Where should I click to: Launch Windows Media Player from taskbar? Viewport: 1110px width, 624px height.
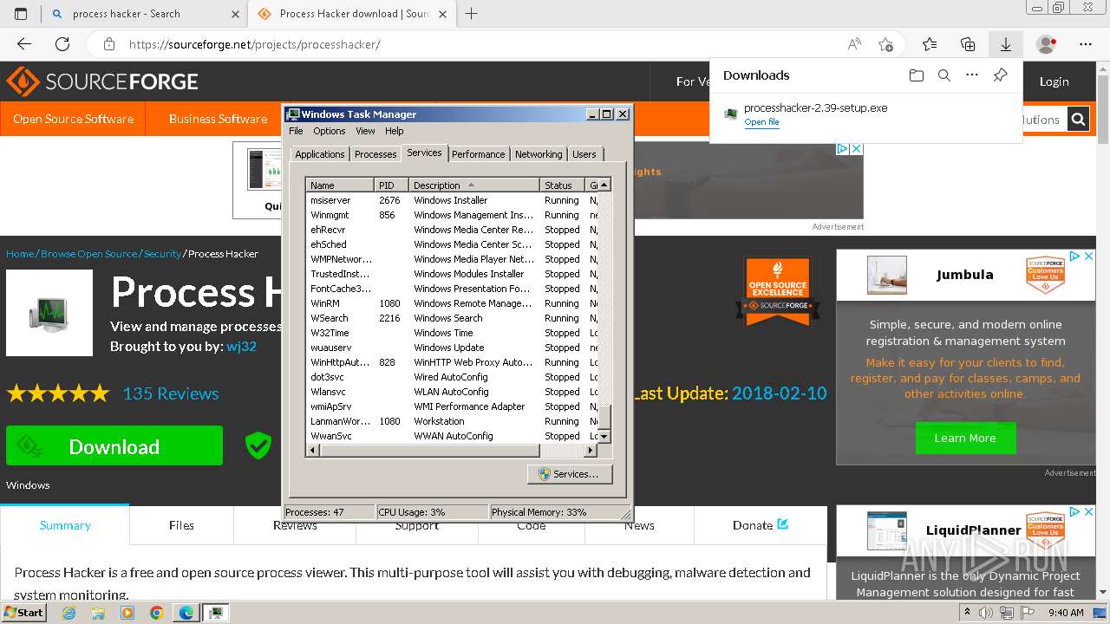point(127,613)
